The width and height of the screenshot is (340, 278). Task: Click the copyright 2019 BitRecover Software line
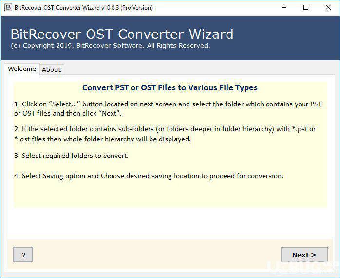pyautogui.click(x=111, y=46)
